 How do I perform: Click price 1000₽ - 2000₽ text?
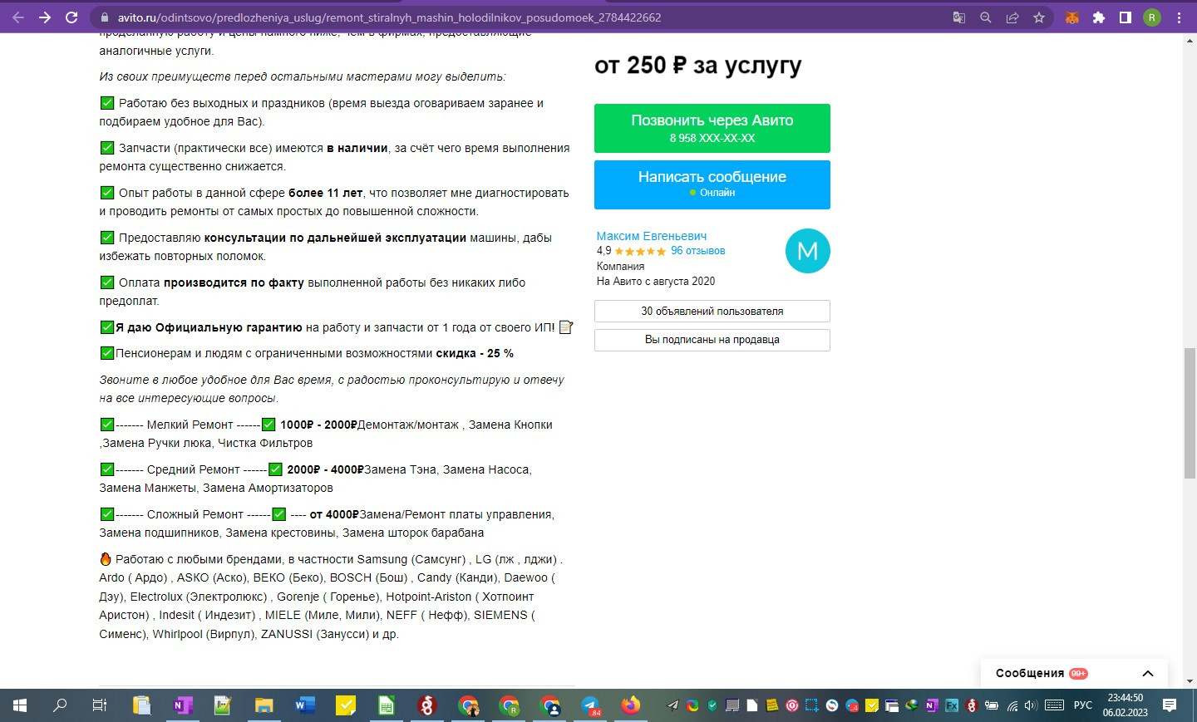click(318, 425)
